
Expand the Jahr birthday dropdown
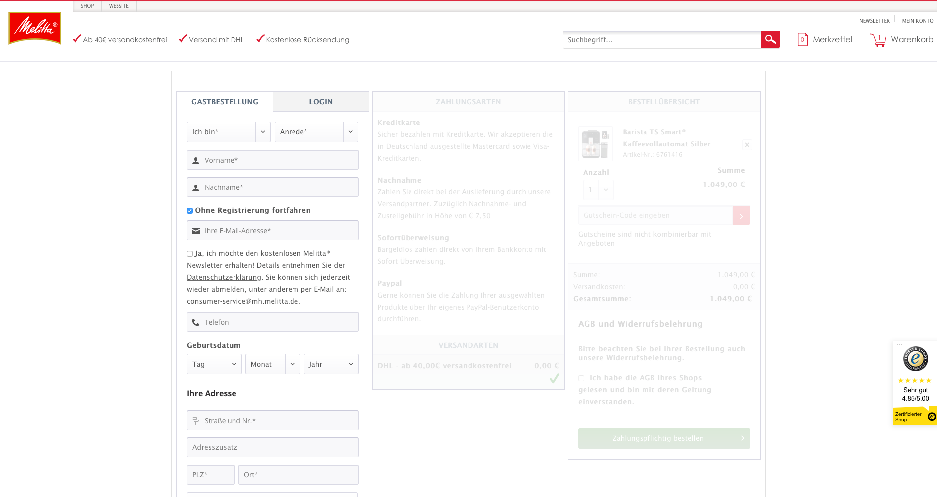(331, 364)
